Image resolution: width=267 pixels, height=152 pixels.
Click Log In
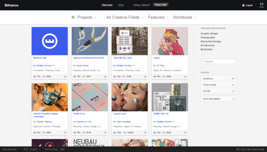pyautogui.click(x=249, y=5)
